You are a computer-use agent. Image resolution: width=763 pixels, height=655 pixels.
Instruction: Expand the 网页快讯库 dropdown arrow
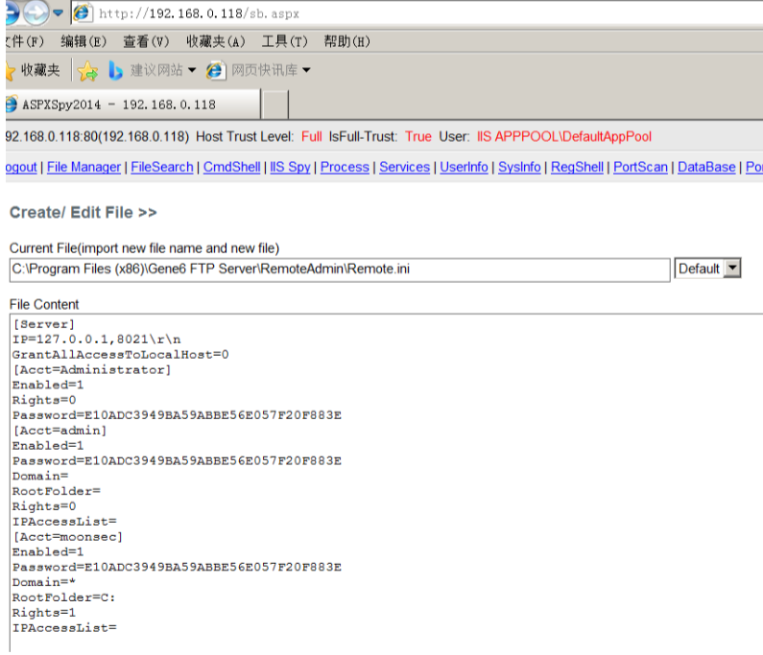(306, 71)
